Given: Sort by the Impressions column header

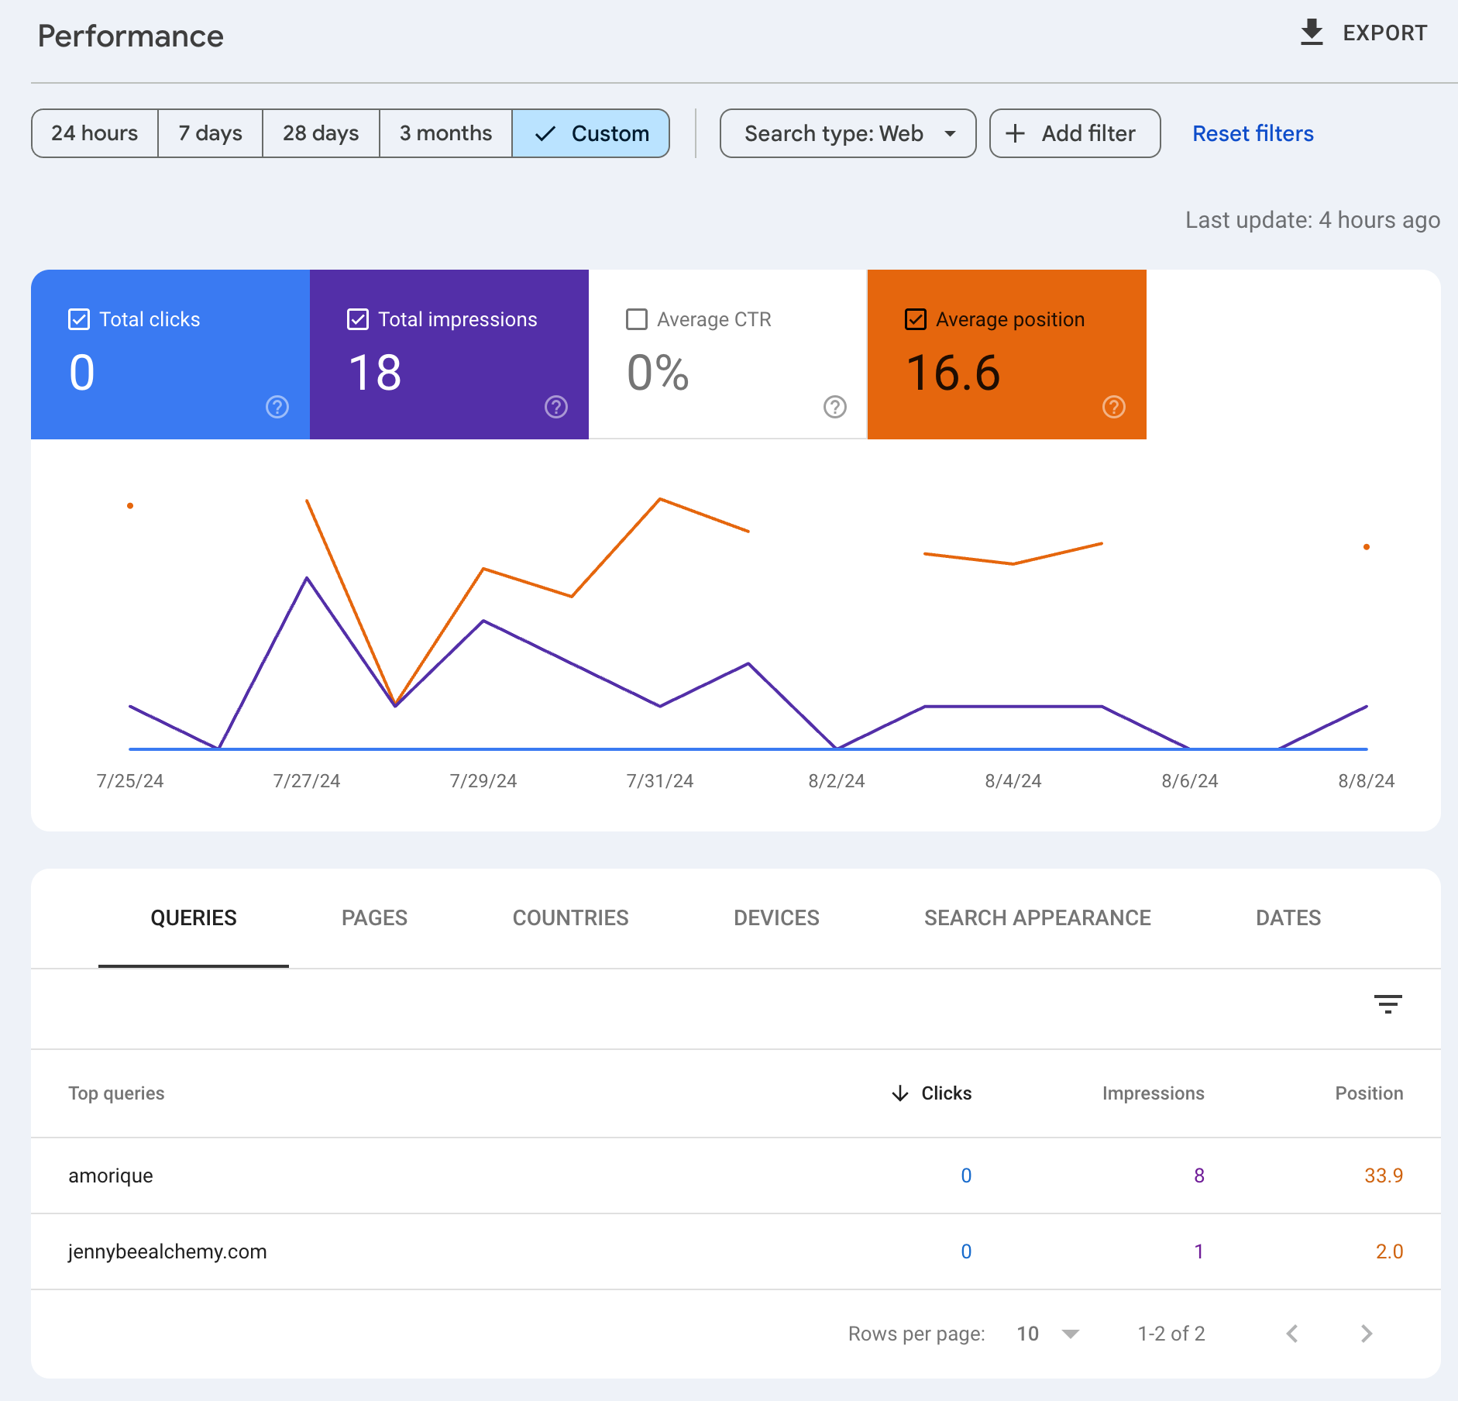Looking at the screenshot, I should (1153, 1093).
